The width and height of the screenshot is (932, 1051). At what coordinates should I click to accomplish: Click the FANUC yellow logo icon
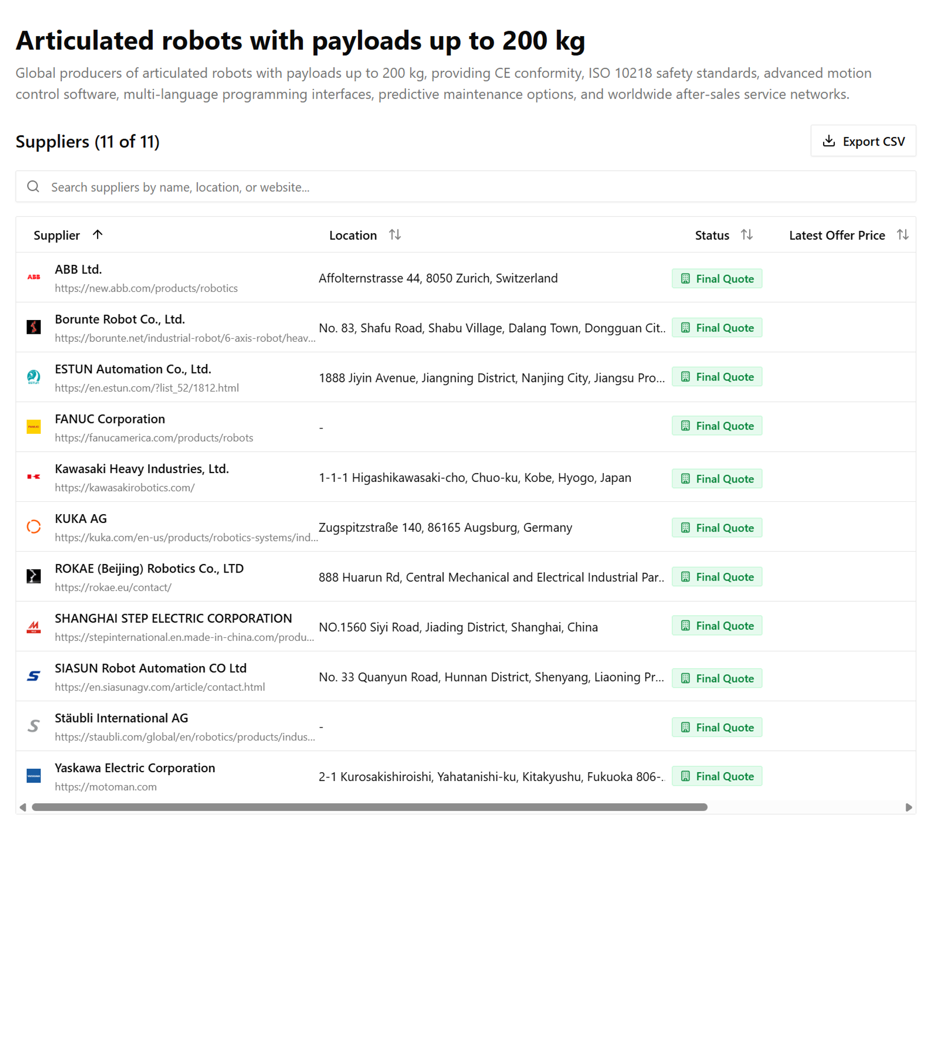[x=34, y=427]
